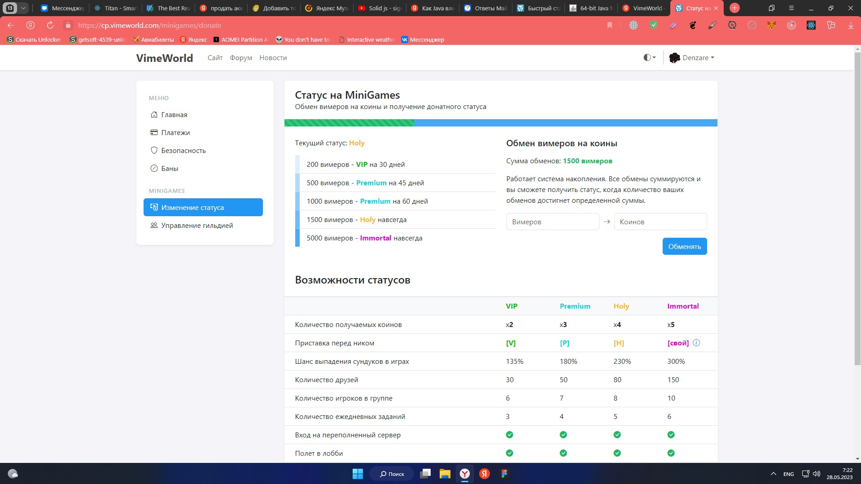Show hidden tray icons chevron

click(773, 474)
